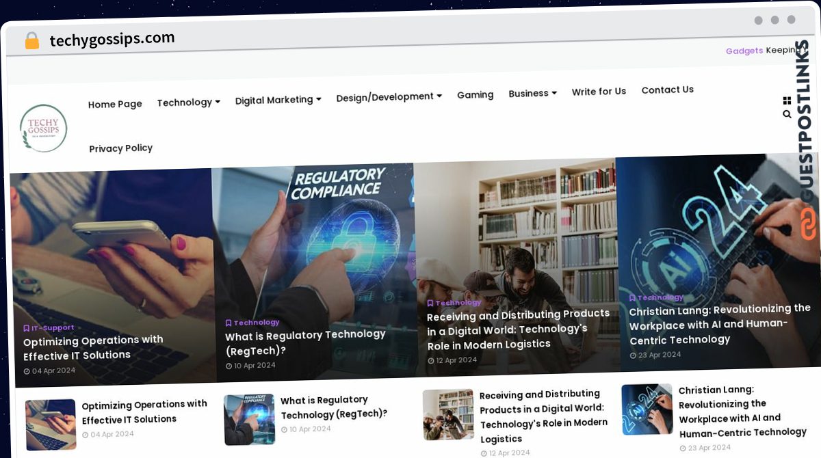
Task: Click the techygossips.com address text
Action: (x=112, y=40)
